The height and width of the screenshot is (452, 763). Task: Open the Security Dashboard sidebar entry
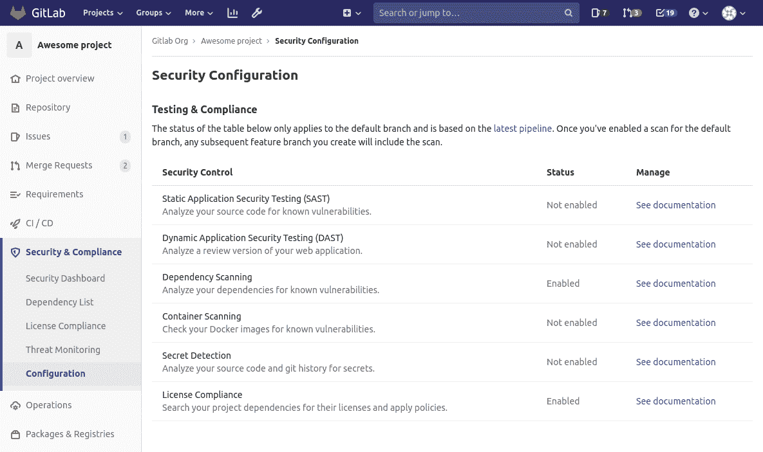tap(65, 278)
